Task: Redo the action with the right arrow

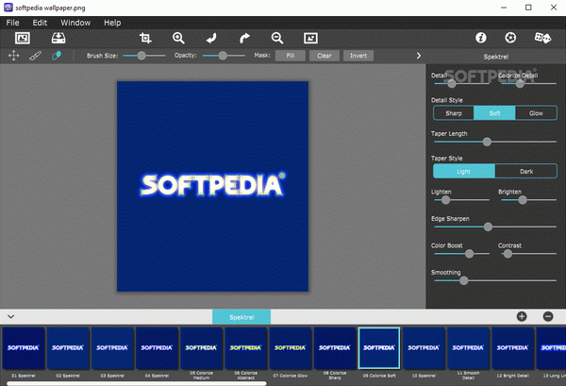Action: click(x=244, y=38)
